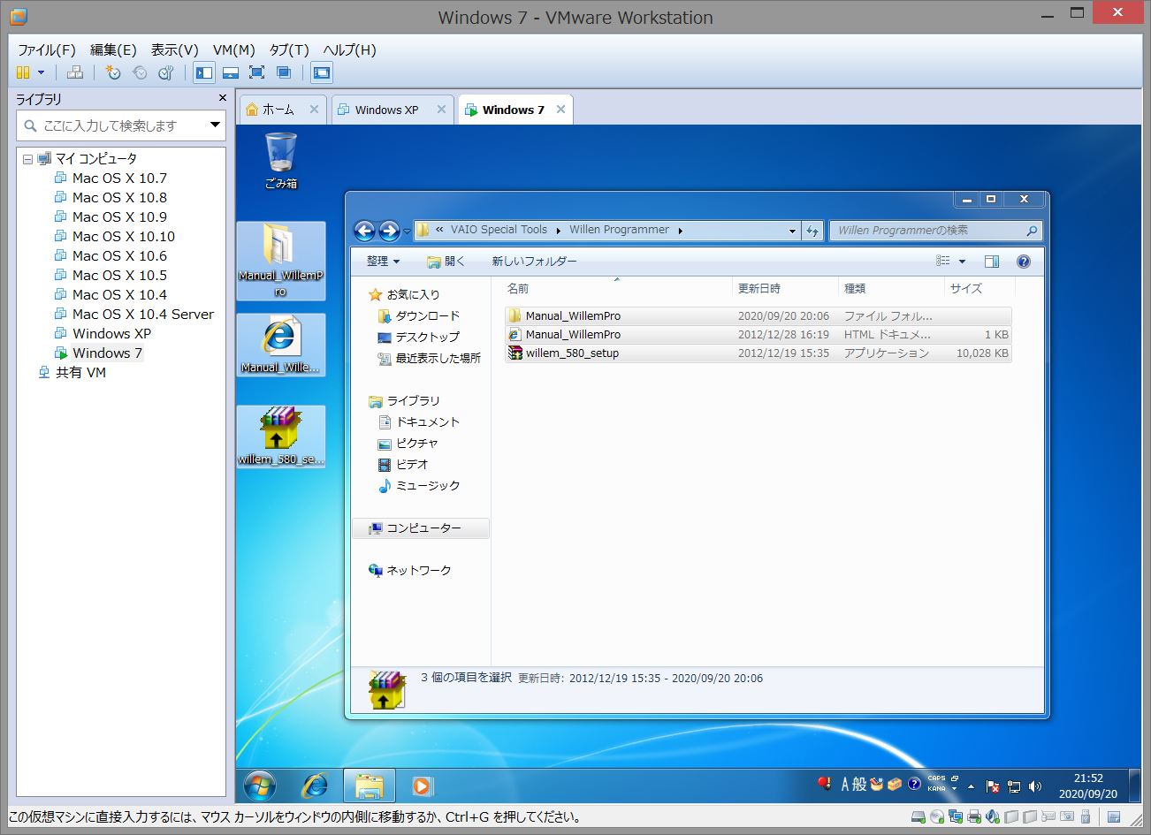Toggle the console view button
Screen dimensions: 1151x835
point(322,72)
